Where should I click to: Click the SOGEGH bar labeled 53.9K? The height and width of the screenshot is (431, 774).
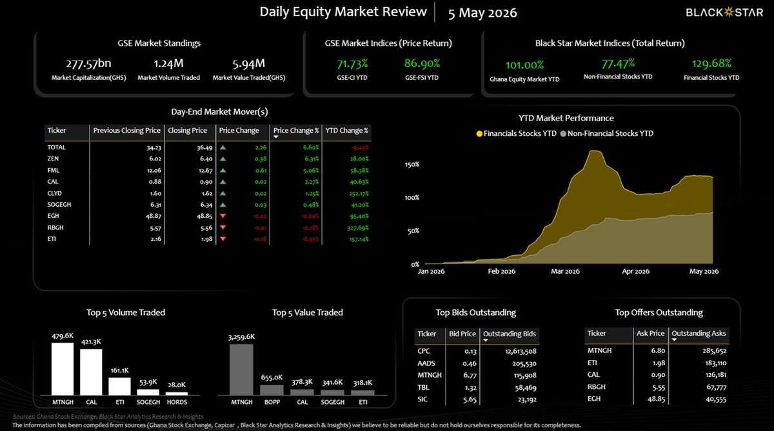(148, 392)
